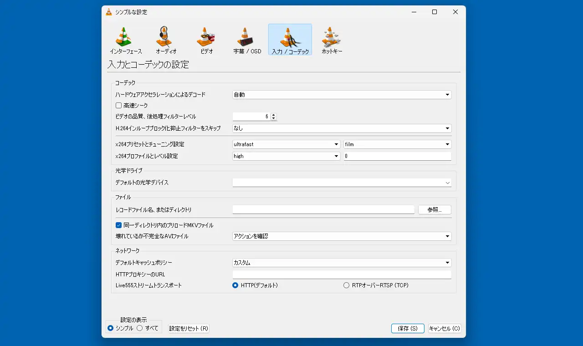The width and height of the screenshot is (583, 346).
Task: Click the 入力とコーデックの設定 heading
Action: [148, 65]
